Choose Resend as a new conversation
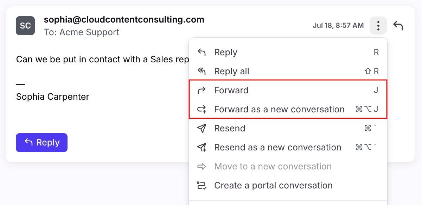This screenshot has width=422, height=205. click(x=288, y=148)
